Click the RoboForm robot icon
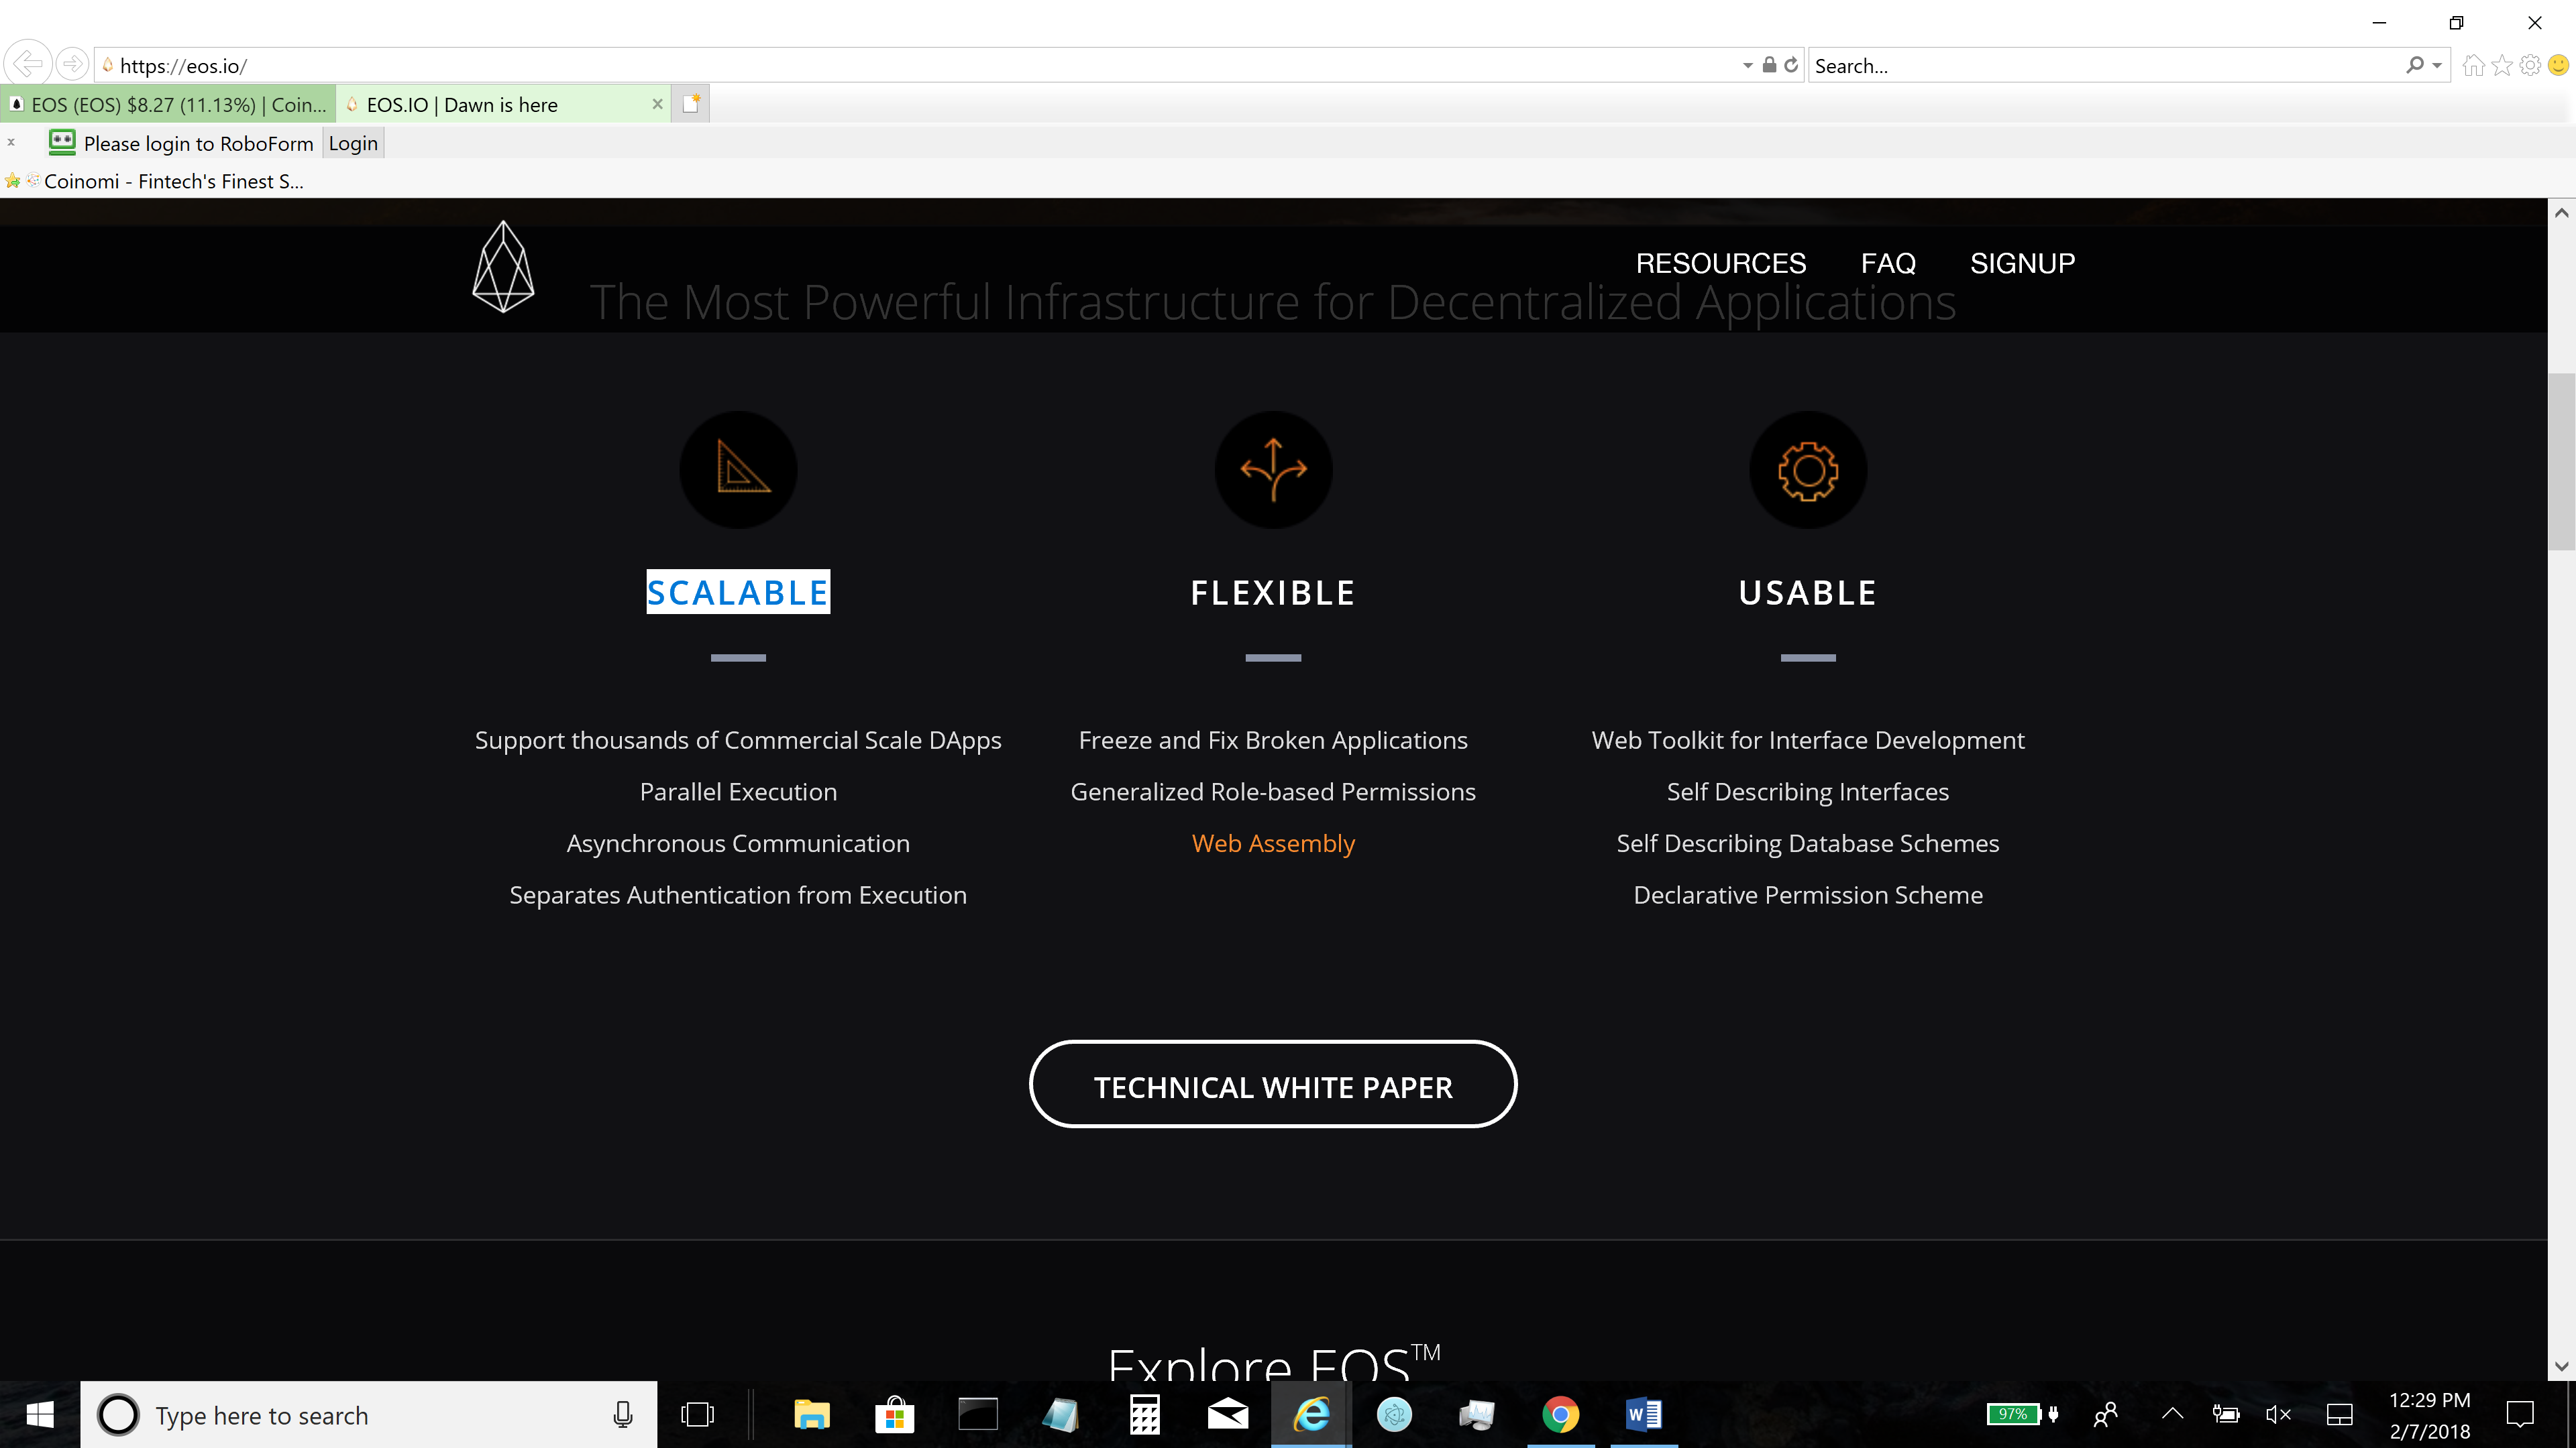The image size is (2576, 1448). (x=62, y=143)
